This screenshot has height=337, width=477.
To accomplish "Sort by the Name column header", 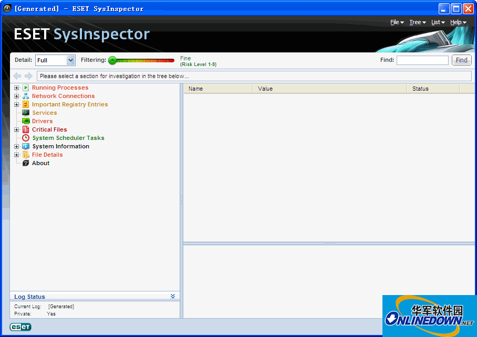I will tap(218, 89).
